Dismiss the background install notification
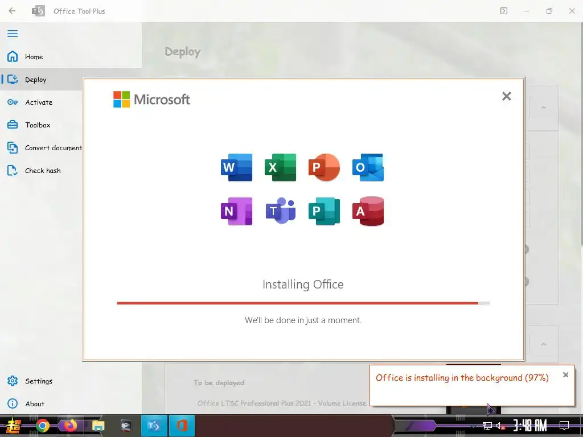This screenshot has width=583, height=437. [565, 375]
